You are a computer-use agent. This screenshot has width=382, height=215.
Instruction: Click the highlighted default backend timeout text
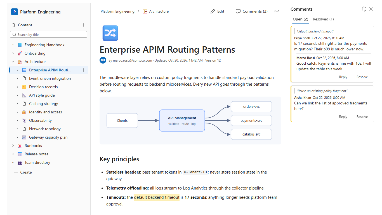157,197
